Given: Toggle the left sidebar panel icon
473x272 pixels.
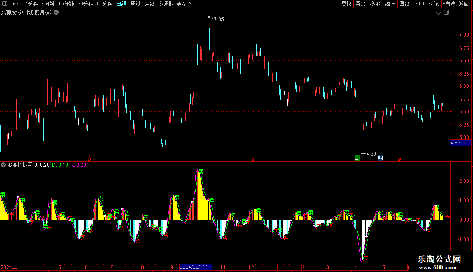Looking at the screenshot, I should point(5,4).
